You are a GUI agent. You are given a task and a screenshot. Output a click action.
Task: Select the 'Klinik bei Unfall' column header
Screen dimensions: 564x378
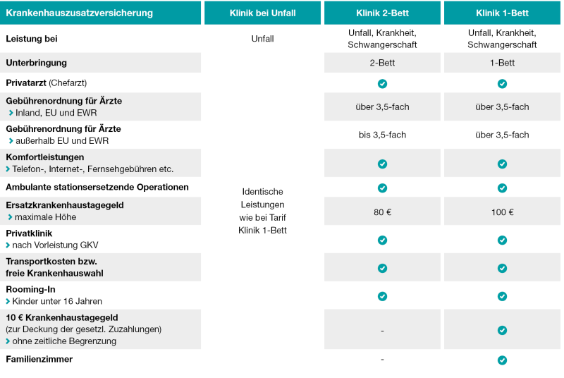(262, 13)
